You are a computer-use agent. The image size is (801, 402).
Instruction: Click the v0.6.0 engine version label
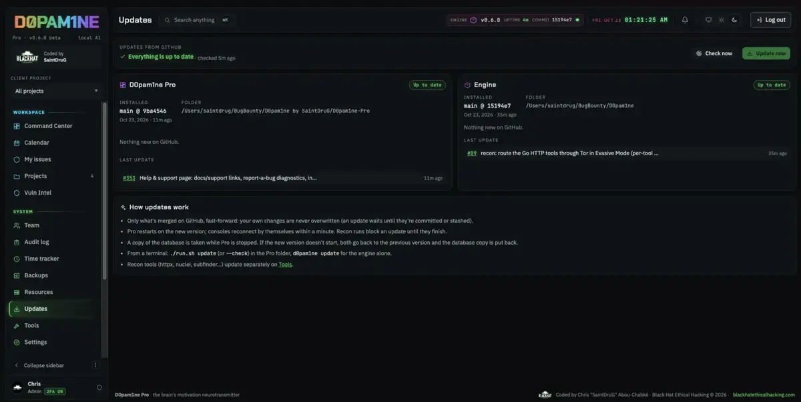491,20
